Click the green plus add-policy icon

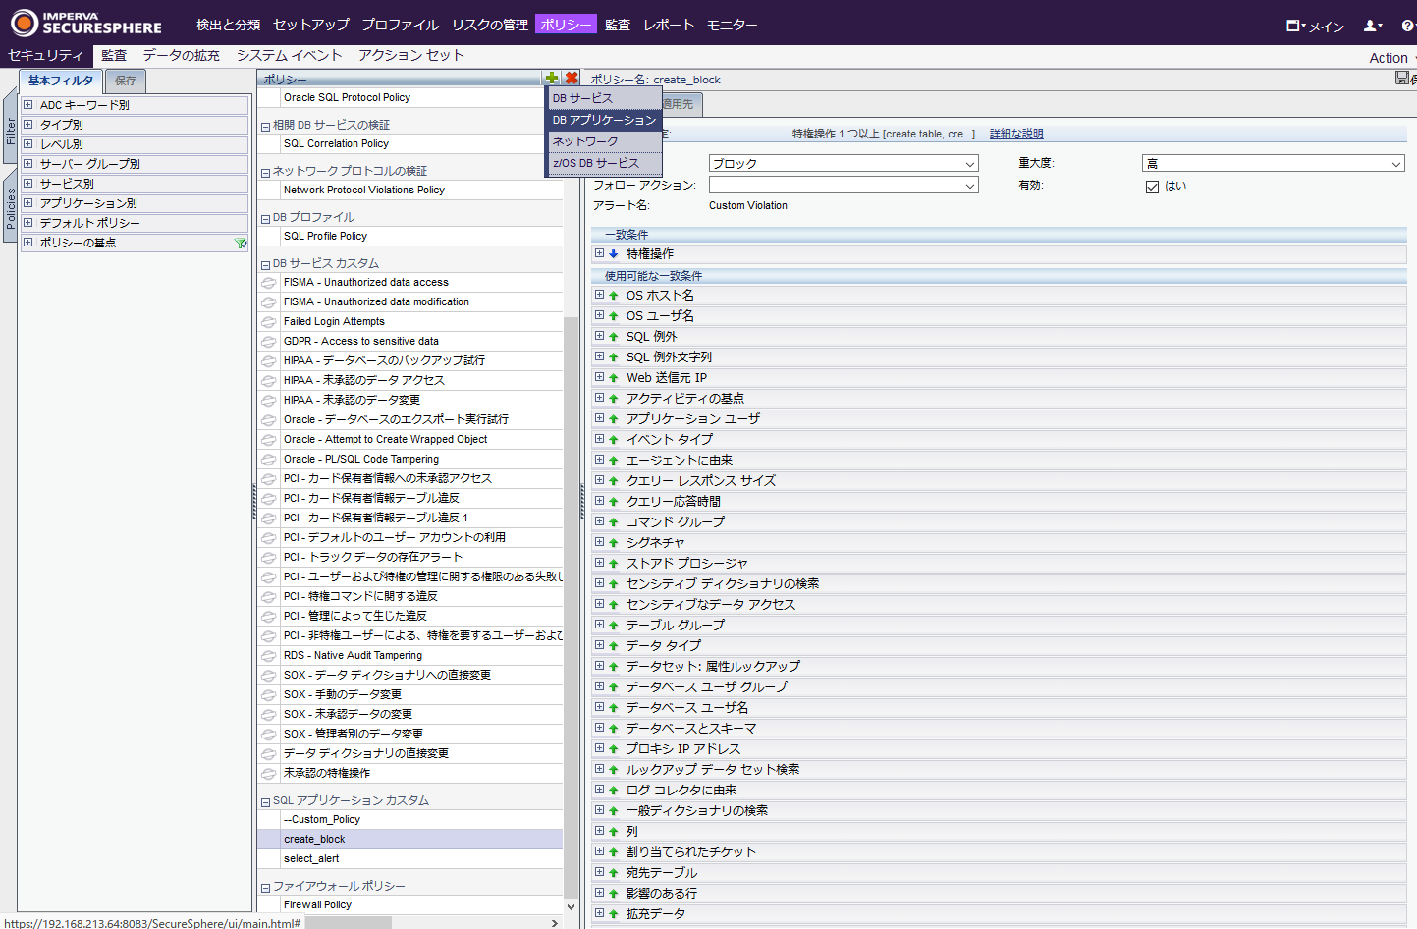[552, 78]
